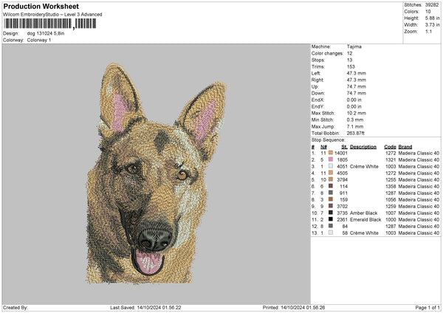Click the Description column header

pyautogui.click(x=363, y=146)
